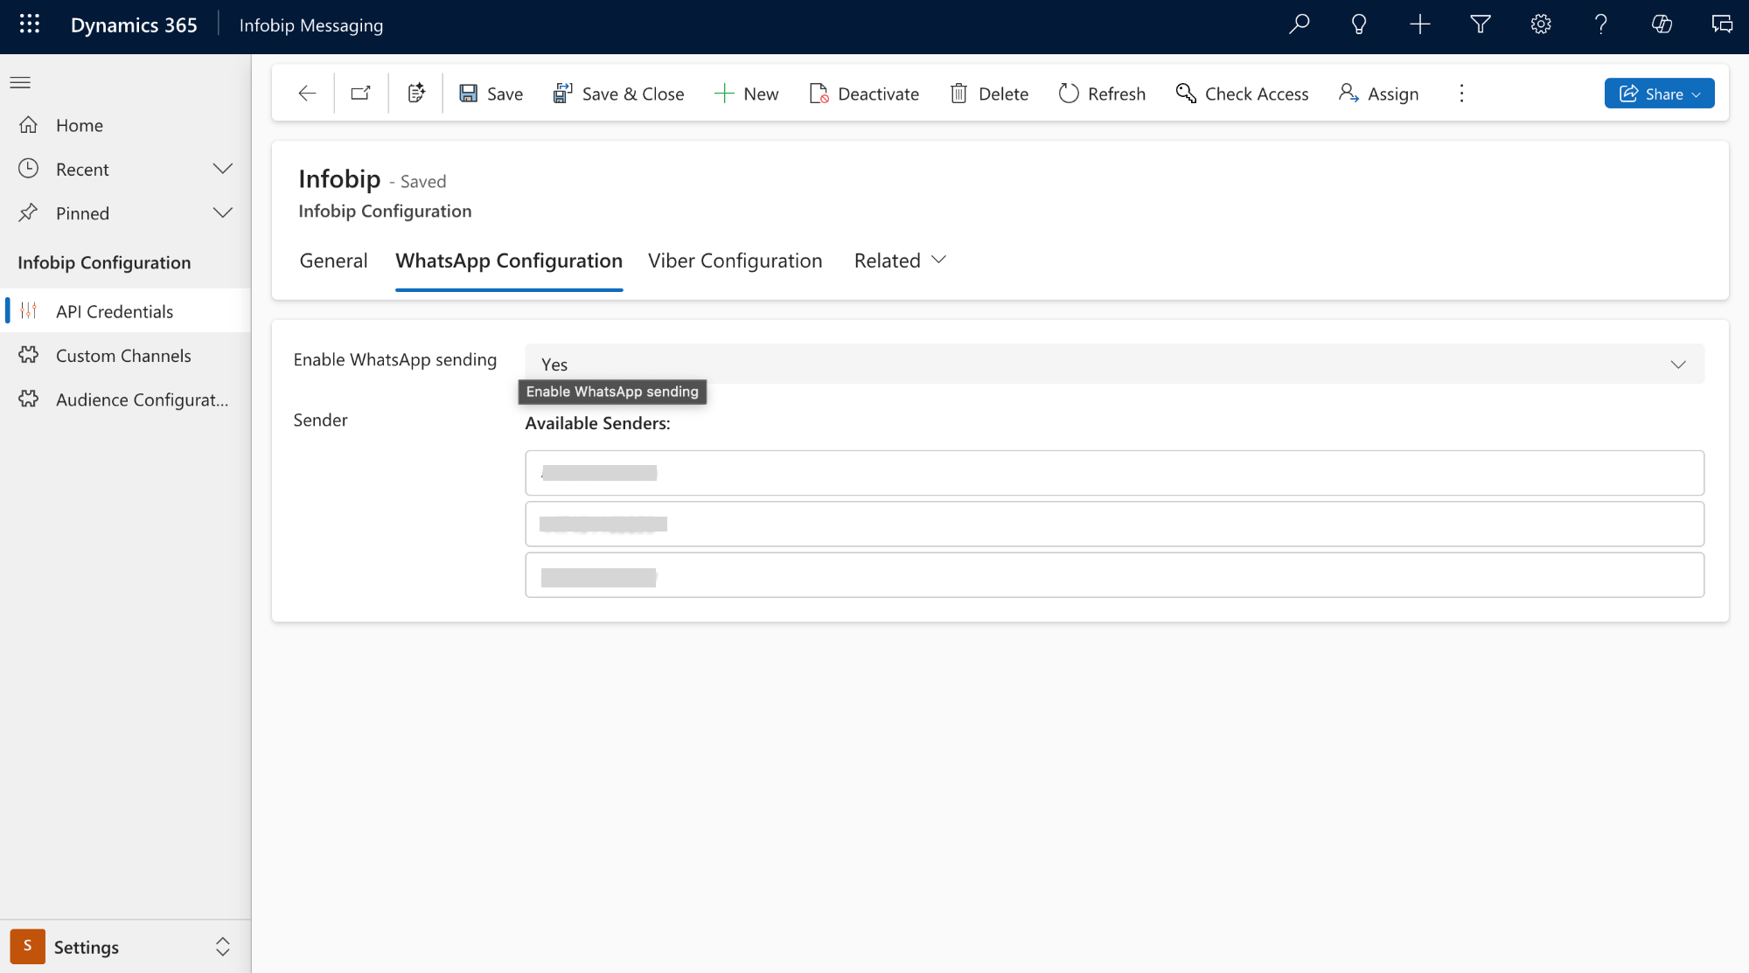
Task: Open Audience Configuration in the sidebar
Action: 125,399
